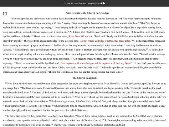This screenshot has height=127, width=169.
Task: Open the hamburger menu in top bar
Action: click(65, 3)
